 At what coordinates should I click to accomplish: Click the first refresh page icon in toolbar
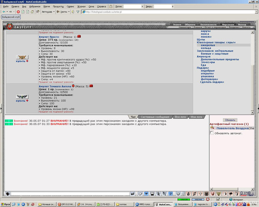pyautogui.click(x=23, y=12)
